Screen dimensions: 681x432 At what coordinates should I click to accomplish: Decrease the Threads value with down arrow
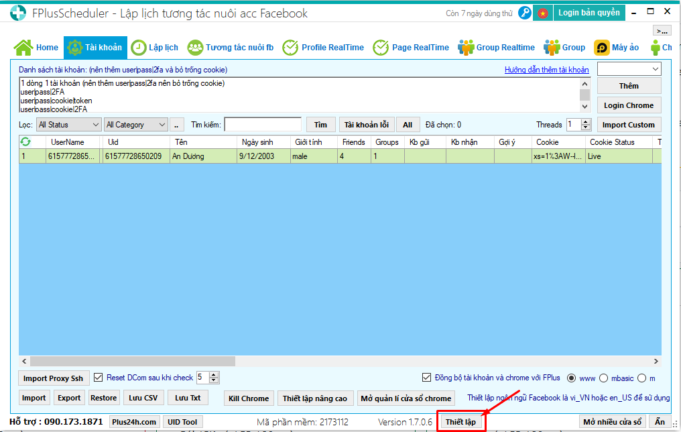pos(586,127)
